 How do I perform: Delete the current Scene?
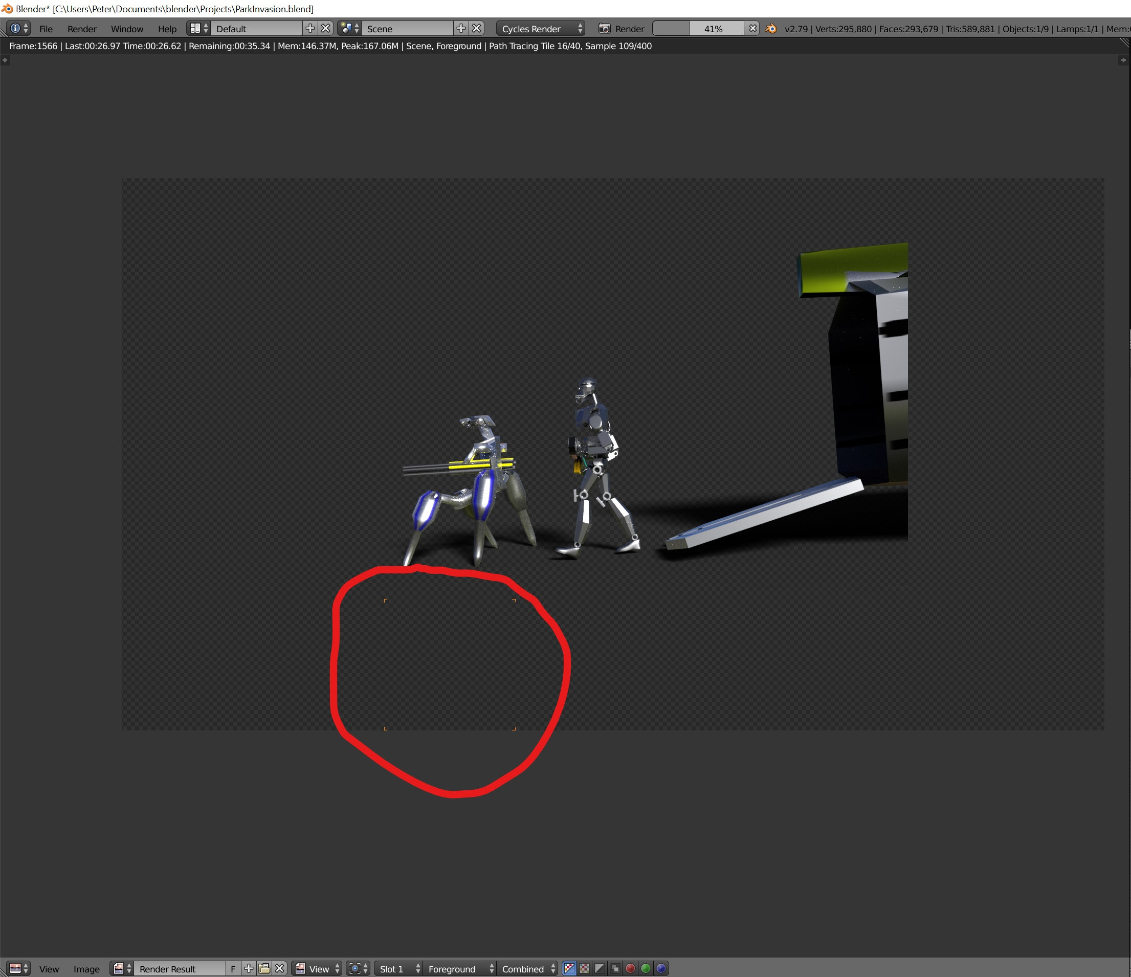[477, 28]
